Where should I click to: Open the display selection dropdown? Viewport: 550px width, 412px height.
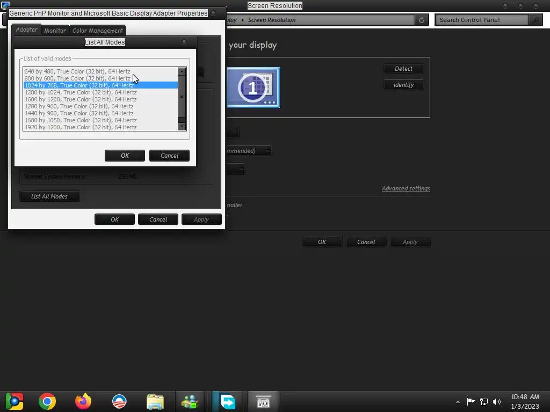pyautogui.click(x=233, y=132)
